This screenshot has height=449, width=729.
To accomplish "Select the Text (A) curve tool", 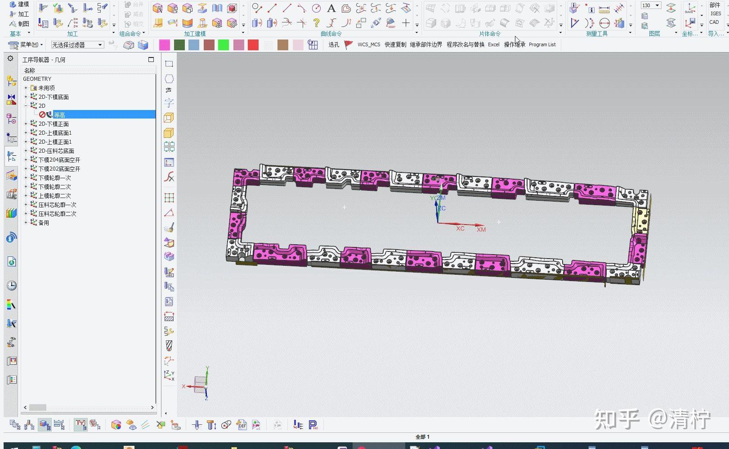I will [x=331, y=8].
